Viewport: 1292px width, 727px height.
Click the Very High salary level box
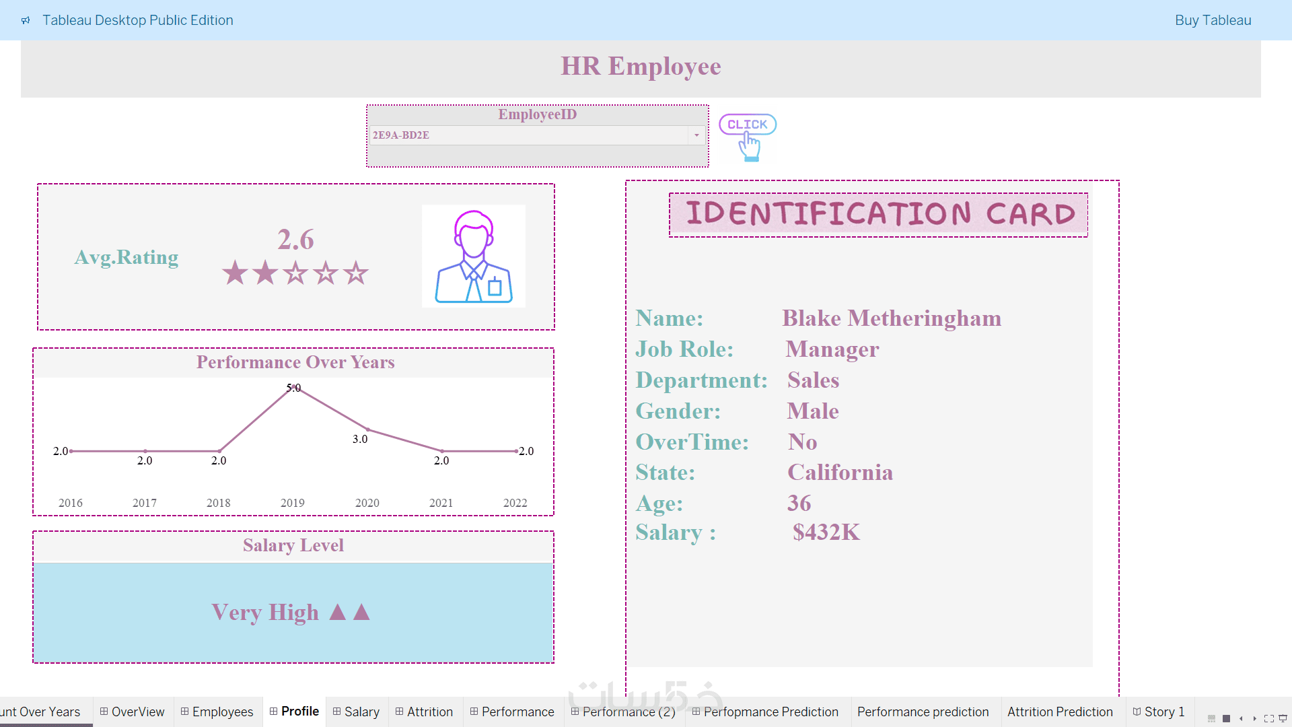tap(293, 612)
